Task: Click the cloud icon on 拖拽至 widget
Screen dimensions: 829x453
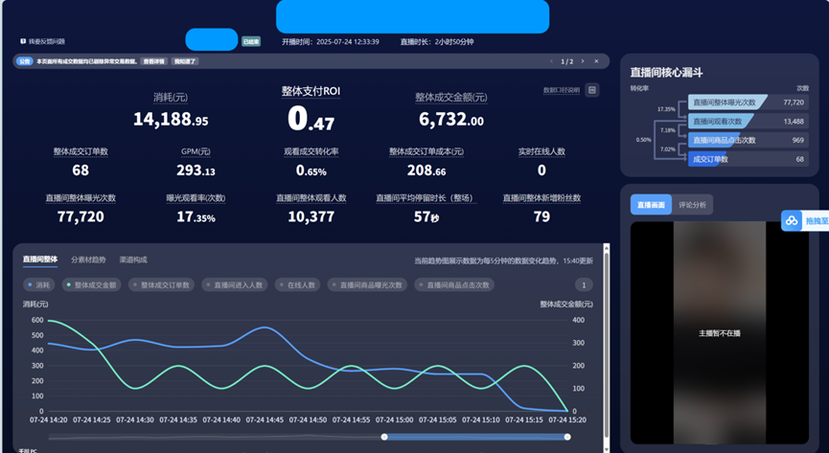Action: coord(792,221)
